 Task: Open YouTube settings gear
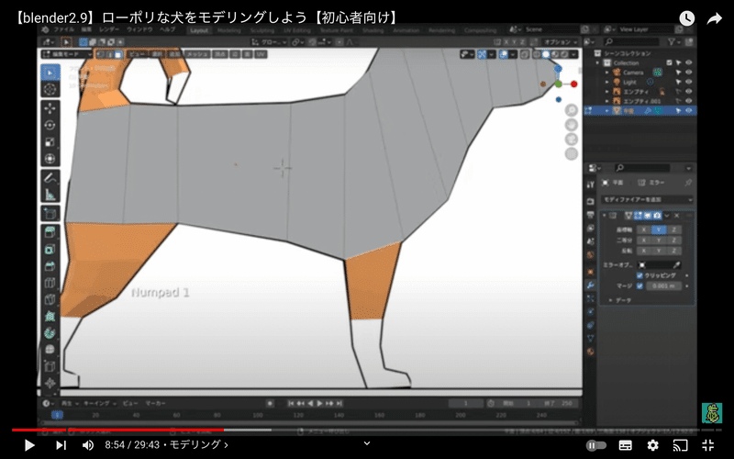[652, 445]
